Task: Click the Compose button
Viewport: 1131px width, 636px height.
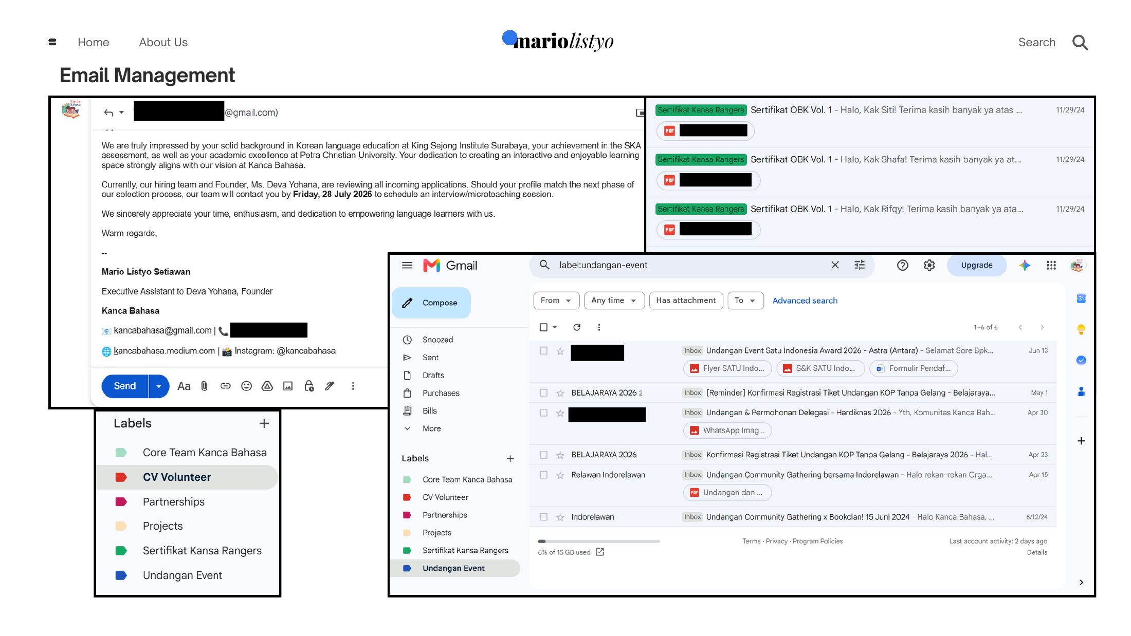Action: tap(431, 303)
